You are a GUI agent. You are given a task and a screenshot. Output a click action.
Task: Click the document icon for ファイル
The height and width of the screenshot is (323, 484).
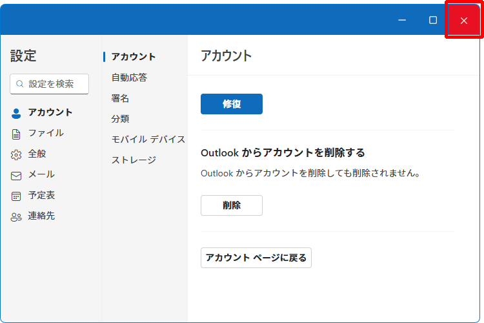pyautogui.click(x=16, y=134)
